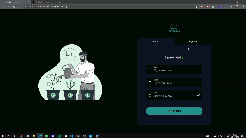Open Visual Studio Code from taskbar
This screenshot has width=246, height=138.
point(72,136)
